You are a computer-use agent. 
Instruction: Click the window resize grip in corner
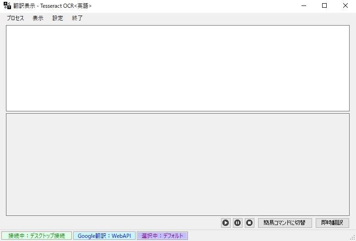point(353,238)
